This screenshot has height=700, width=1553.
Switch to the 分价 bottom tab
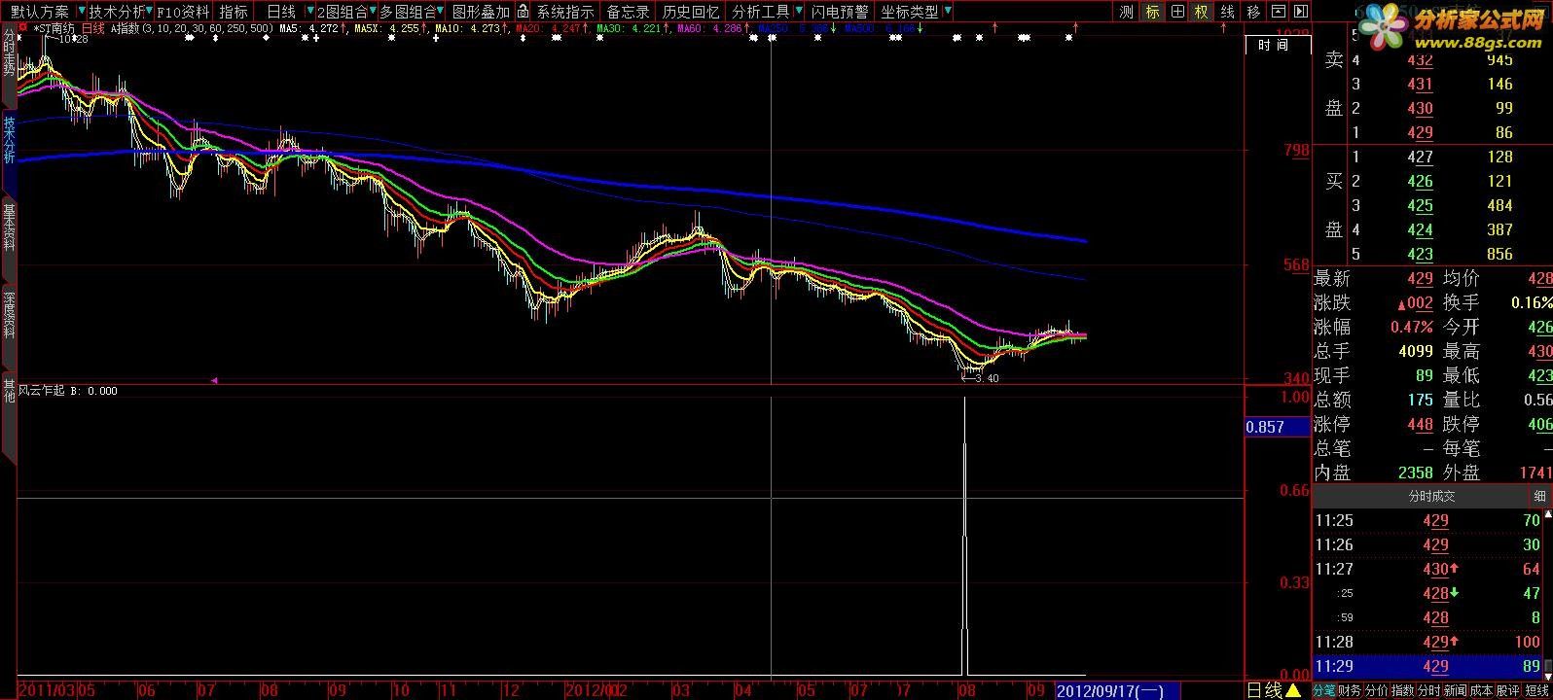coord(1376,691)
